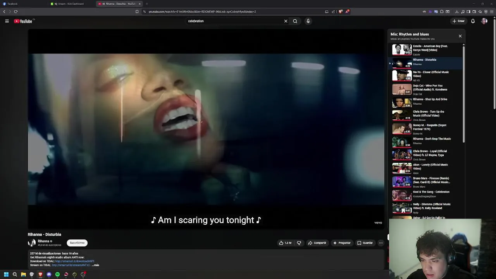The image size is (496, 279).
Task: Go to YouTube home via logo
Action: [x=23, y=21]
